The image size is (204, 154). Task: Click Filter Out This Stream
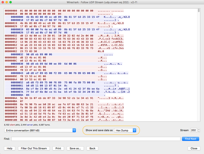coord(34,148)
